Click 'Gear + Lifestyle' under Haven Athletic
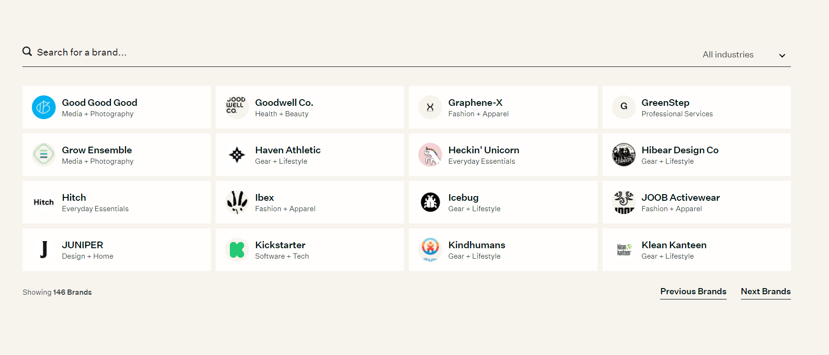This screenshot has height=355, width=829. [x=281, y=161]
